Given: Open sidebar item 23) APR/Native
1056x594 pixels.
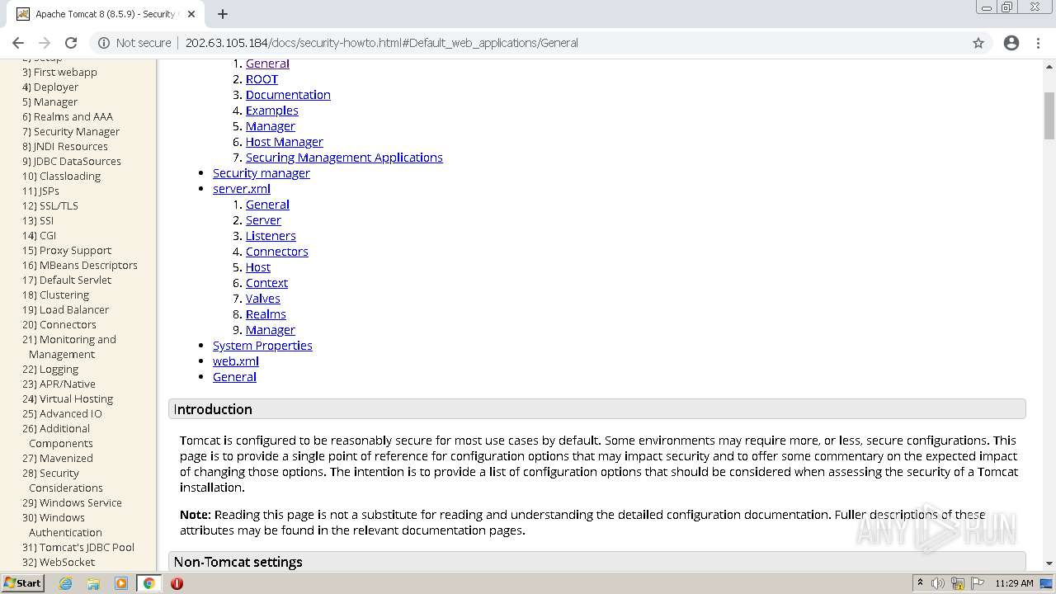Looking at the screenshot, I should point(59,384).
